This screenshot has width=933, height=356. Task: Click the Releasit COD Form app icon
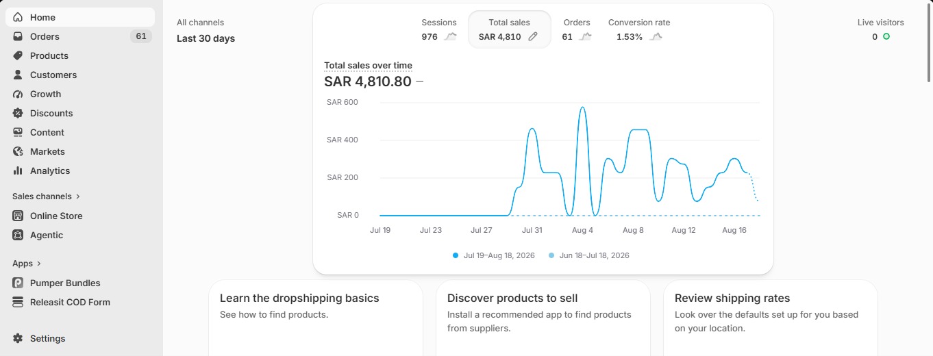(x=18, y=302)
